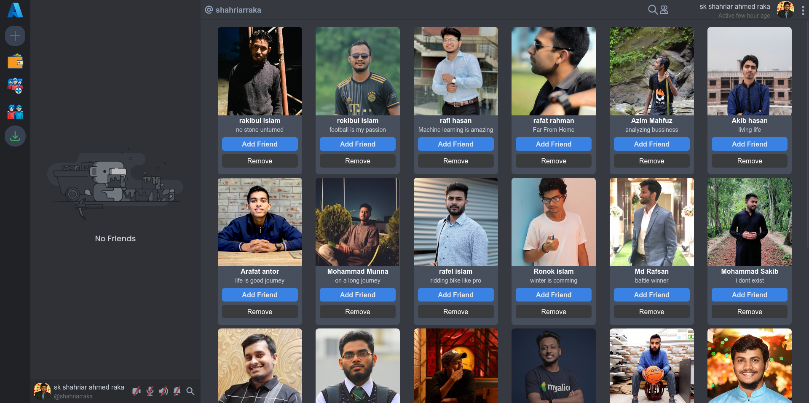The image size is (809, 403).
Task: Toggle the muted notification bell
Action: pyautogui.click(x=177, y=391)
